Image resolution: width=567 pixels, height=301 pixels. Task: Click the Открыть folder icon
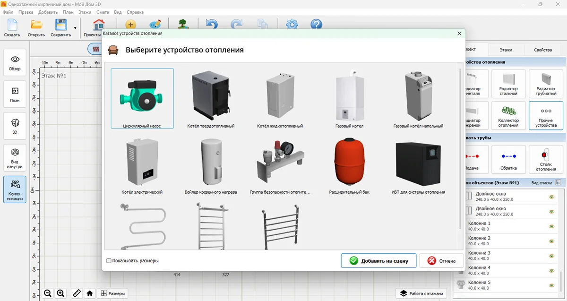36,27
